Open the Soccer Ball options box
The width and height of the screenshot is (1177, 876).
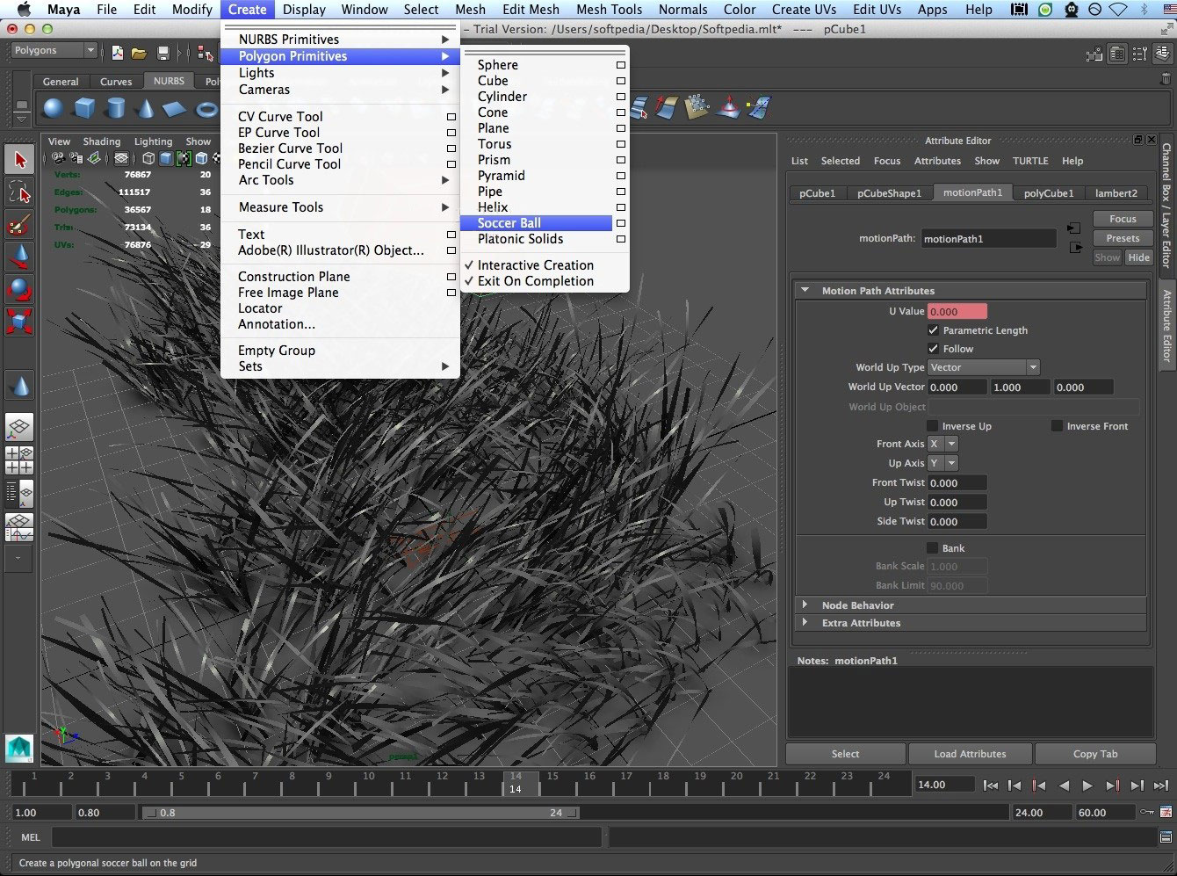tap(621, 223)
